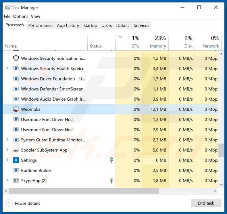Open the Options menu

21,16
